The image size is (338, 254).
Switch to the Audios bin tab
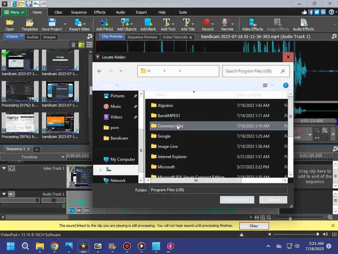(x=33, y=37)
